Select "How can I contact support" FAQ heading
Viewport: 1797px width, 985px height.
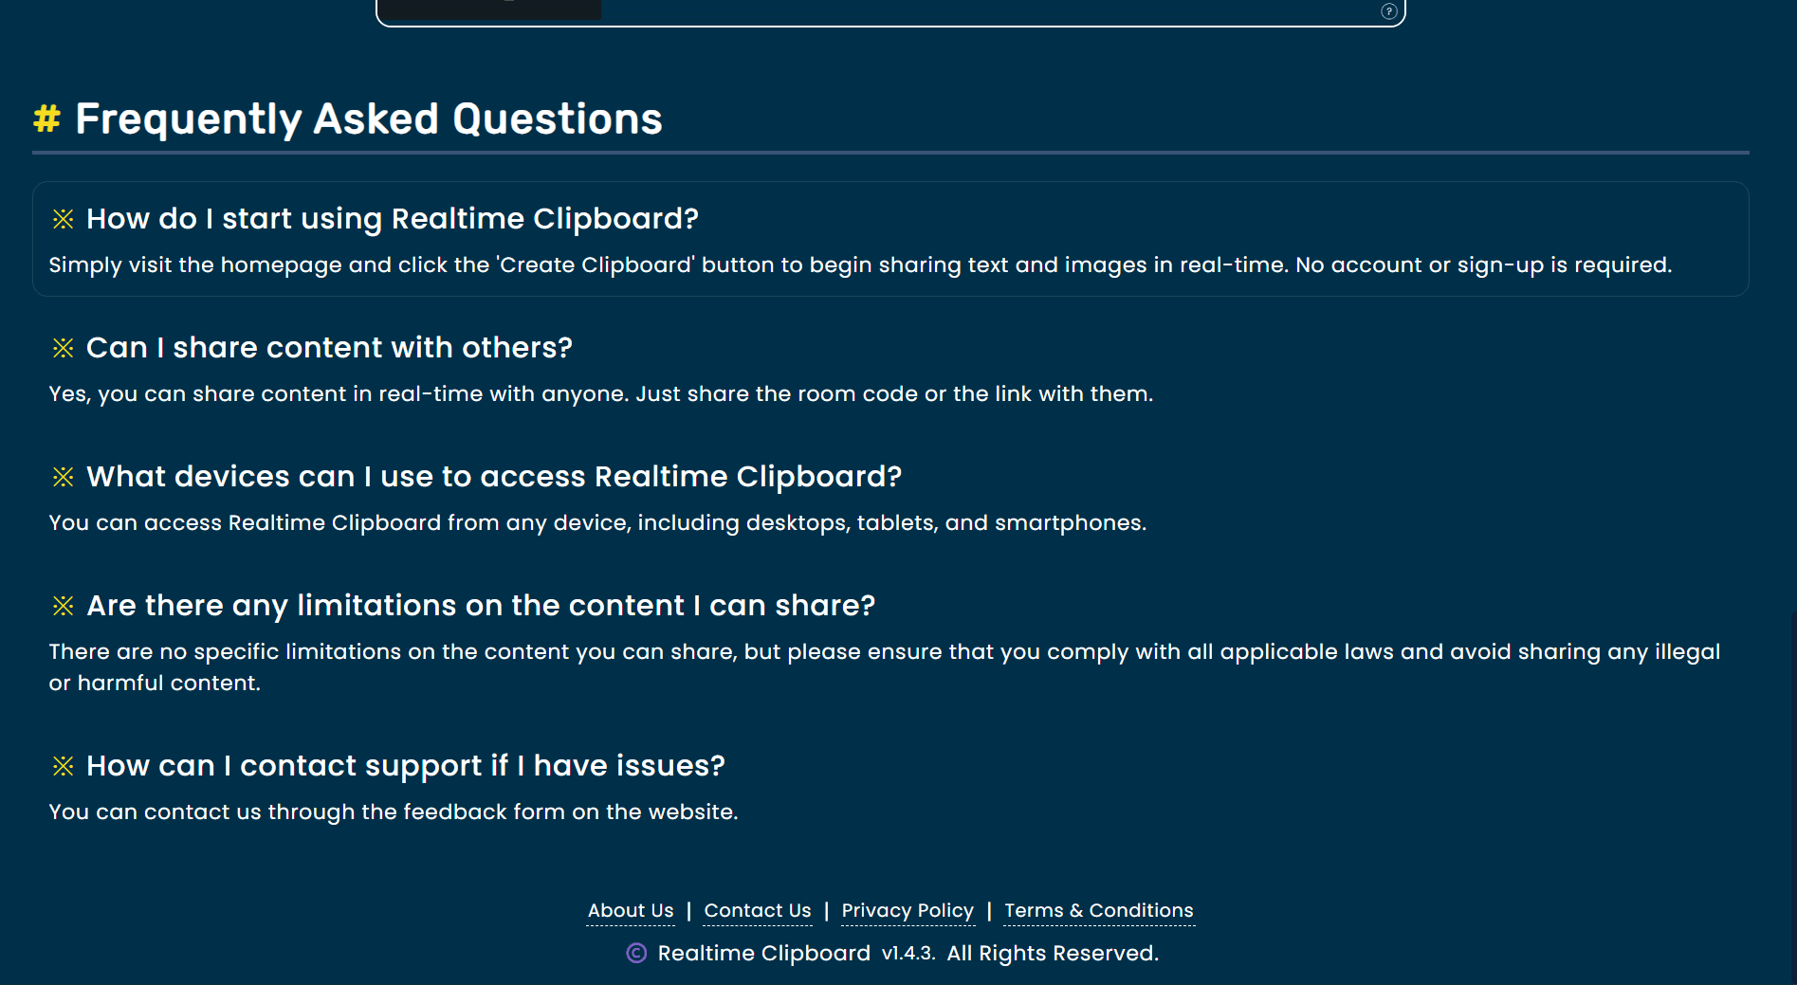coord(406,766)
